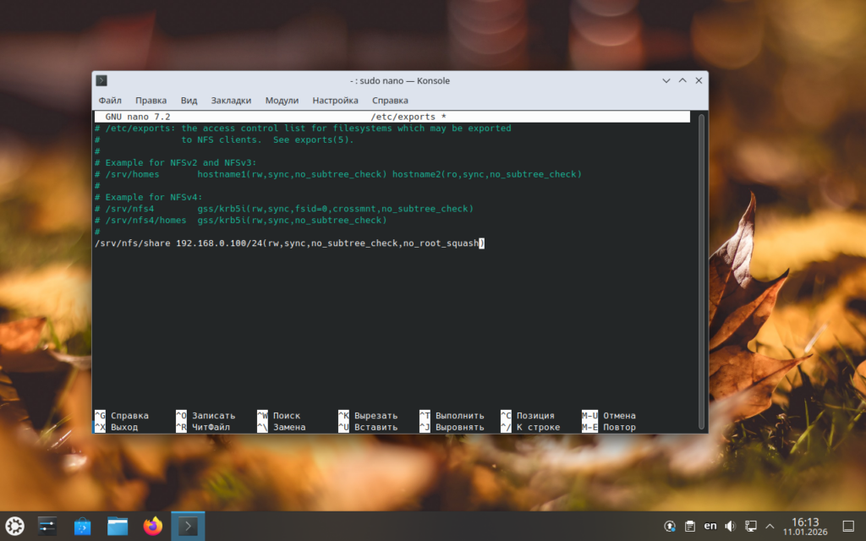Select the Konsole taskbar entry
Image resolution: width=866 pixels, height=541 pixels.
(188, 526)
